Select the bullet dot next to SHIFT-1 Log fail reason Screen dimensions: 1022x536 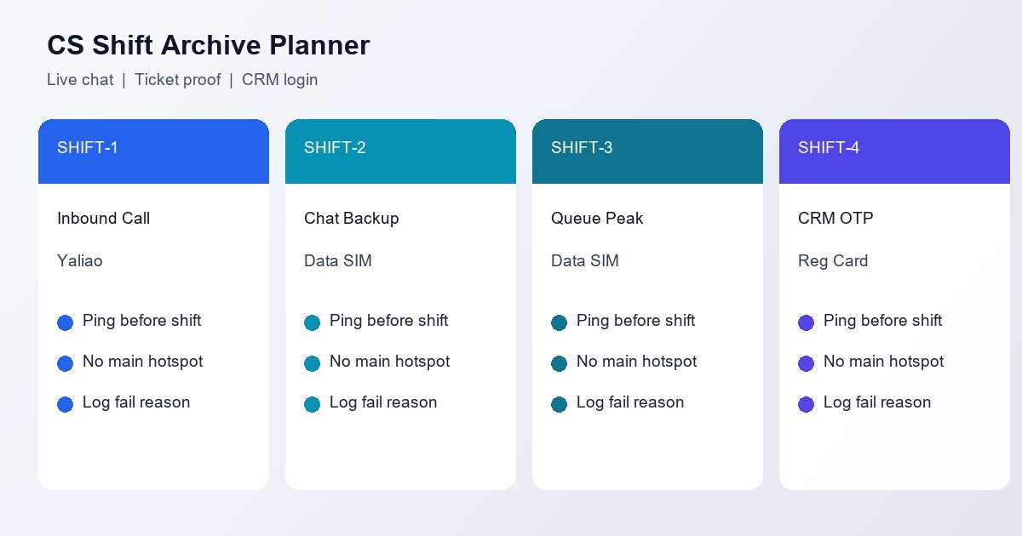click(65, 404)
